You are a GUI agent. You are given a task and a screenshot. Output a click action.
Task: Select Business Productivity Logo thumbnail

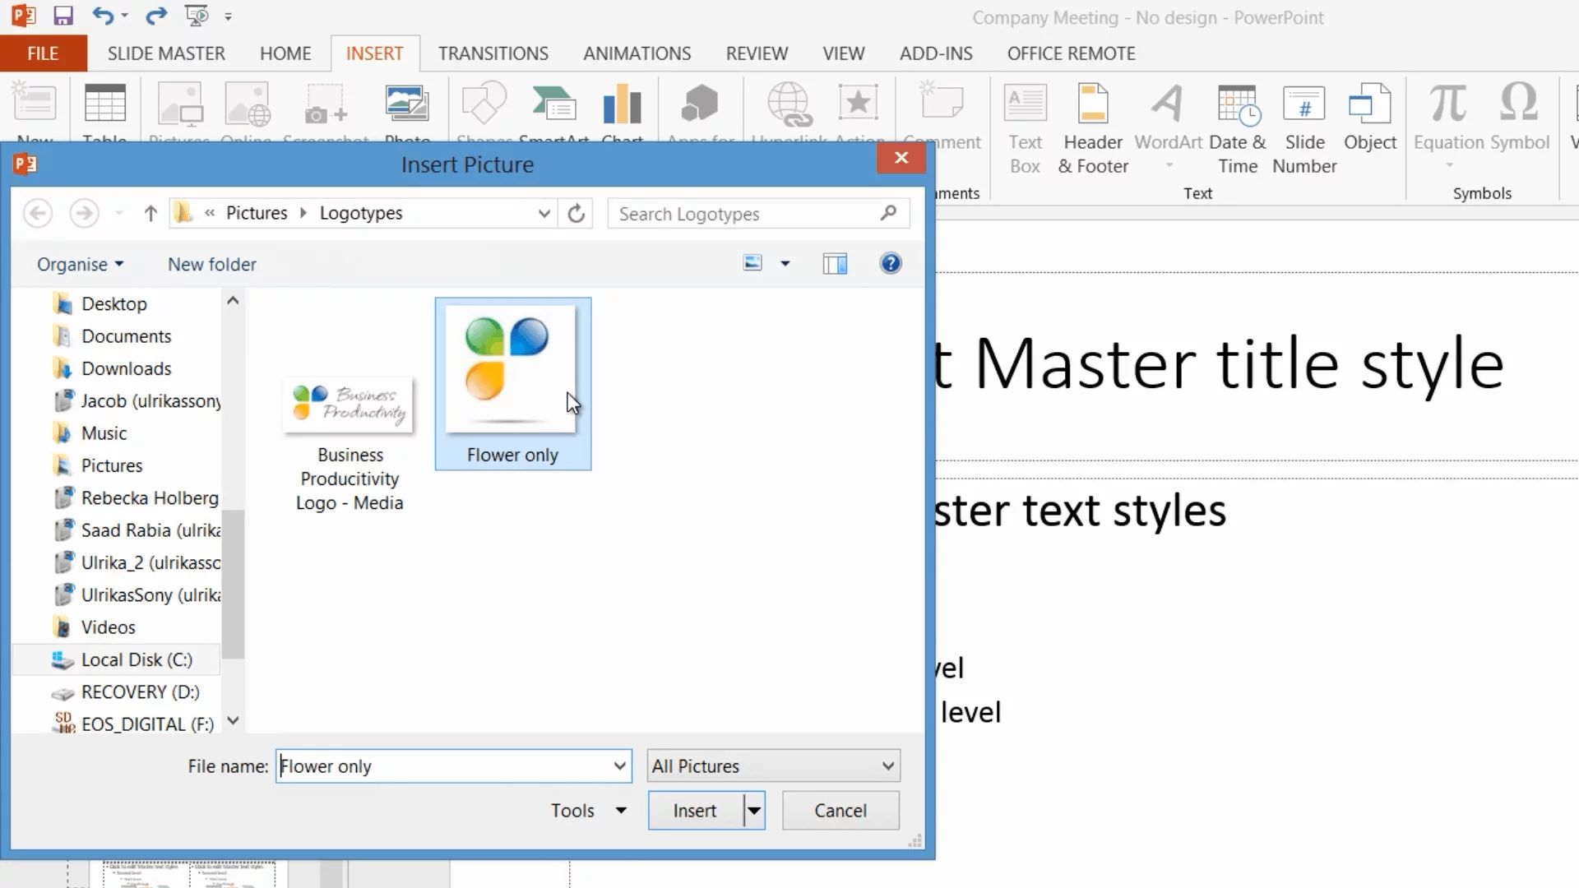tap(349, 405)
